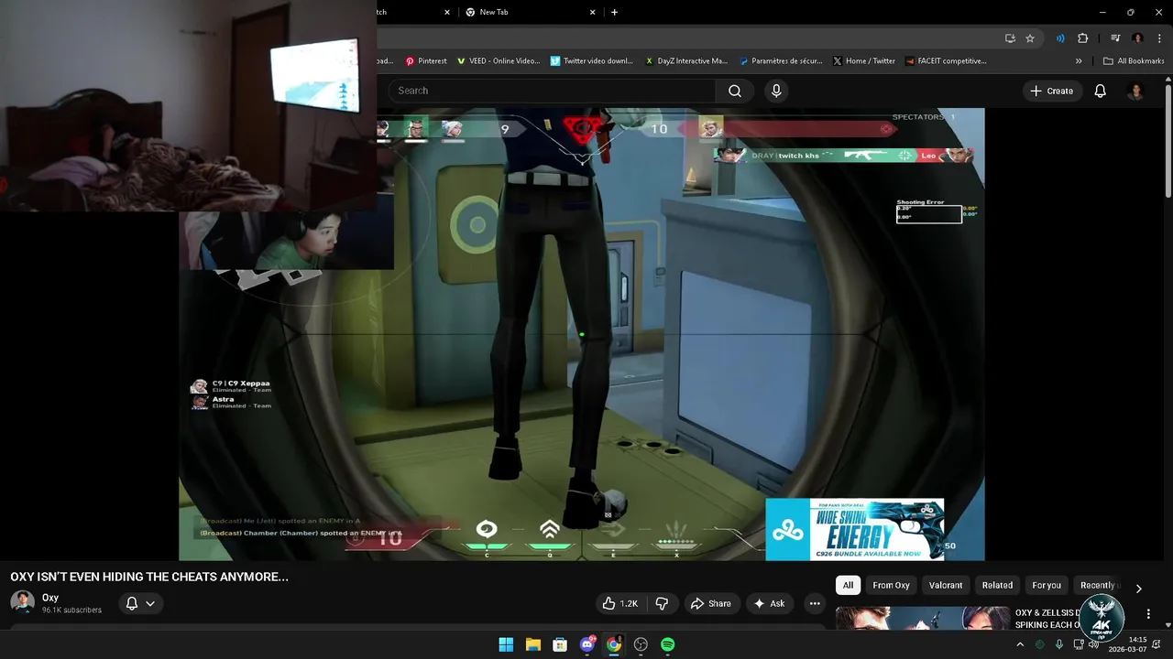Open Microsoft Store from the taskbar
The image size is (1173, 659).
pyautogui.click(x=560, y=644)
